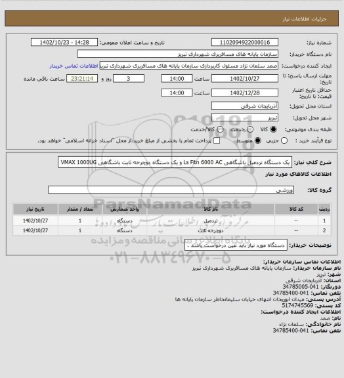Click the اطلاعات کالاهای مورد نیاز heading
The height and width of the screenshot is (378, 344).
299,174
